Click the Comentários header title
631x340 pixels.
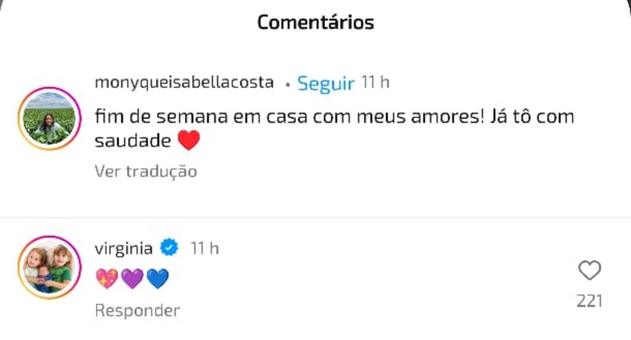[315, 22]
